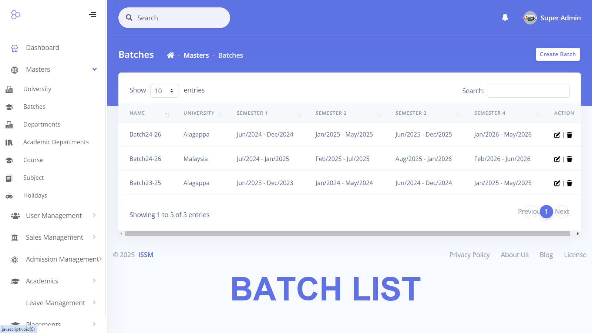The image size is (592, 333).
Task: Open the show entries dropdown
Action: [164, 91]
